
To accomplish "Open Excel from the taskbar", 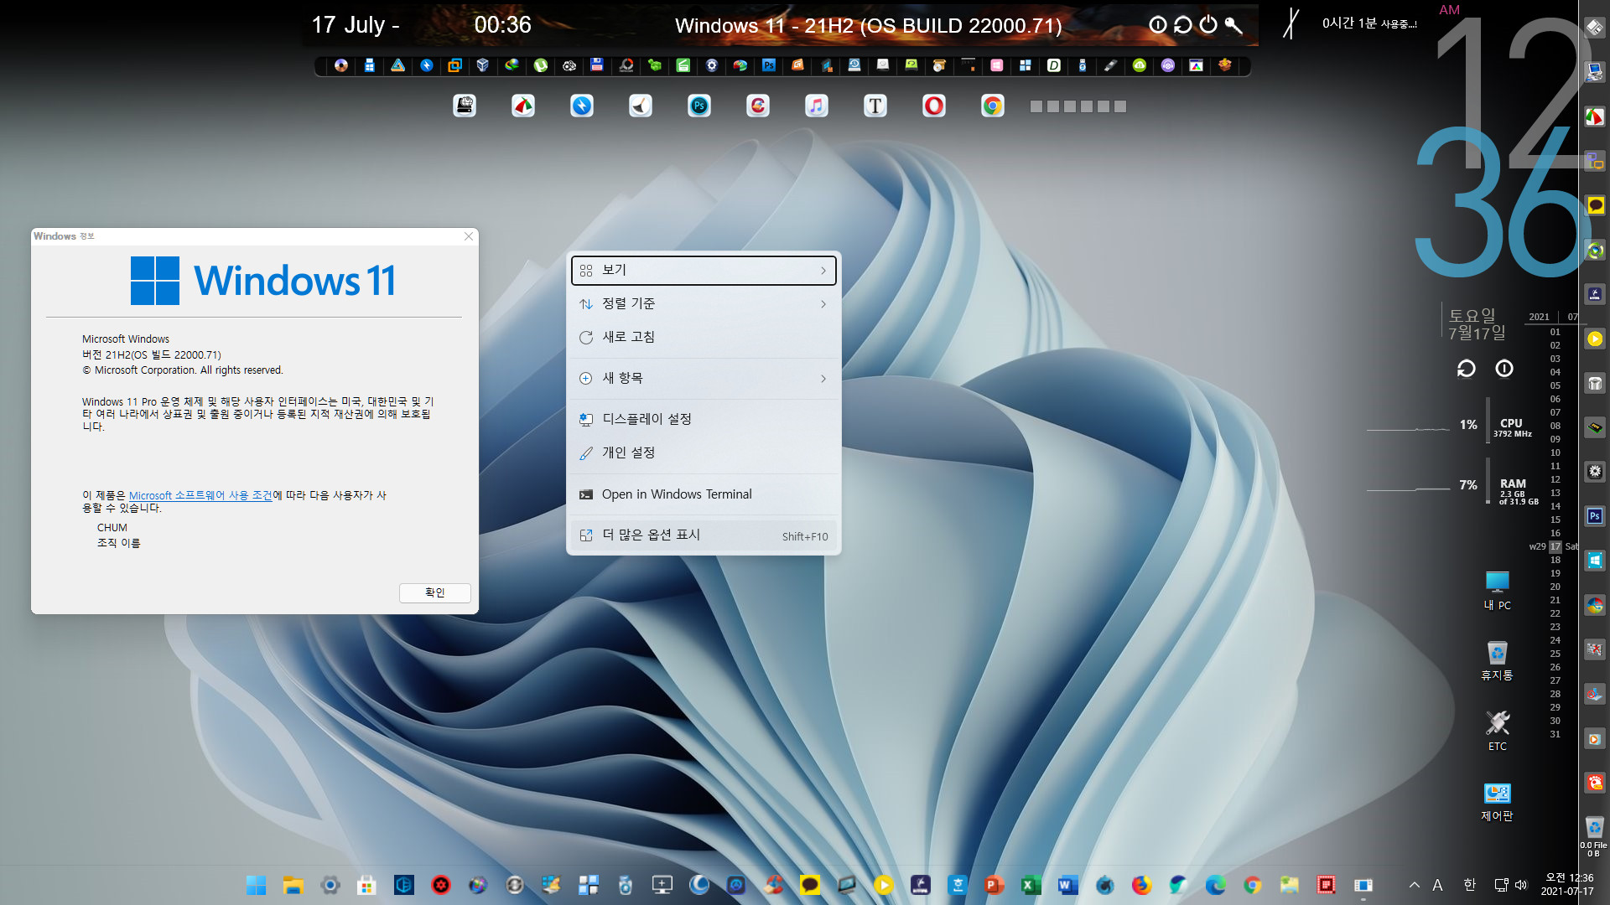I will coord(1031,885).
